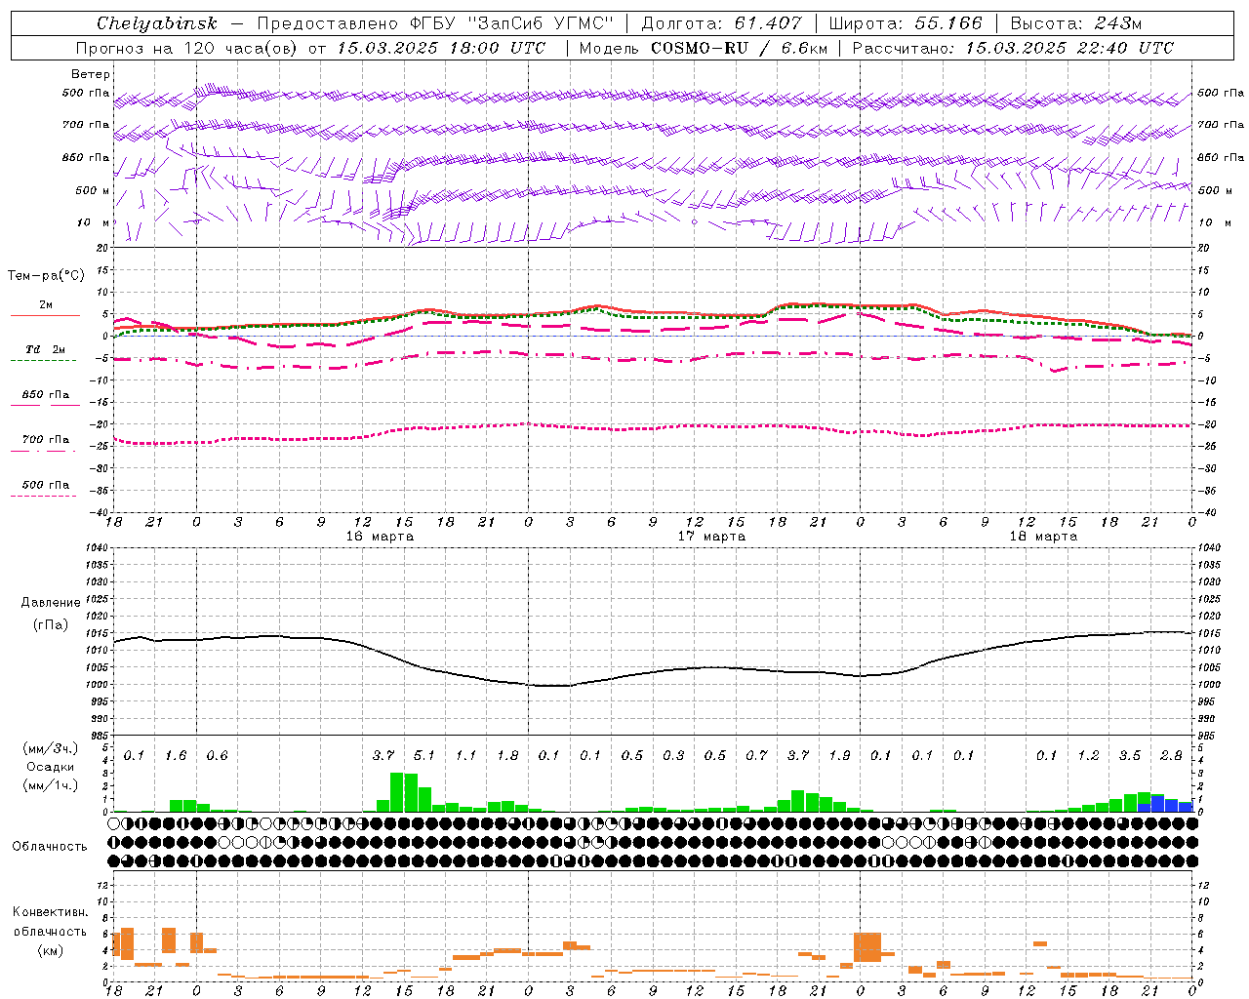The width and height of the screenshot is (1249, 999).
Task: Click the 'Облачность' cloudiness label
Action: (x=50, y=847)
